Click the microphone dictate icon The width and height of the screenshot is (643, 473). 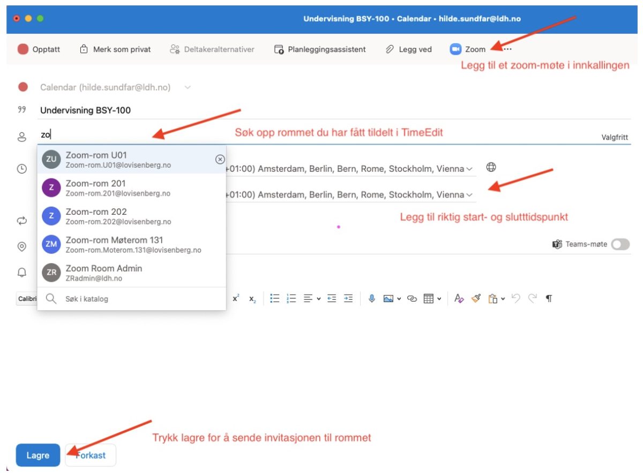(371, 299)
